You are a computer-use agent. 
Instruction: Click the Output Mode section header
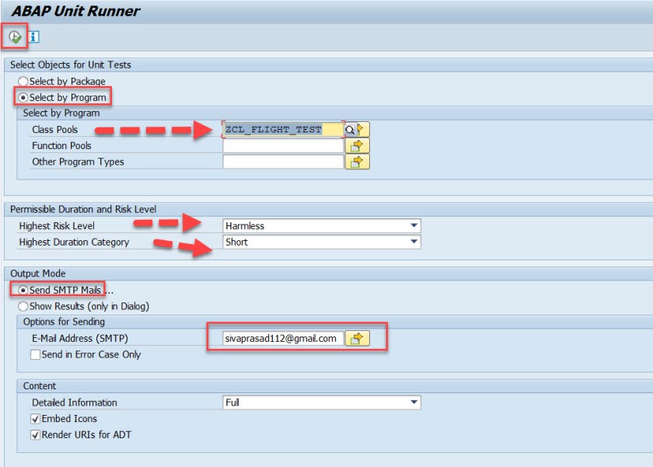coord(38,274)
